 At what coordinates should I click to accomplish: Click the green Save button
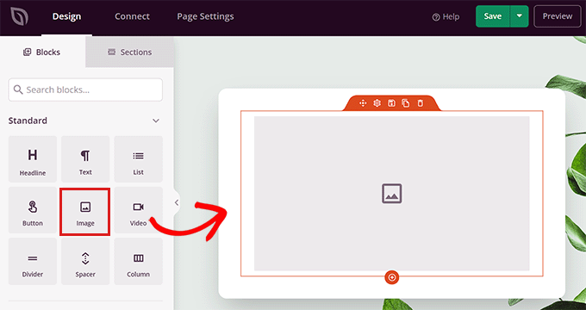(x=493, y=16)
